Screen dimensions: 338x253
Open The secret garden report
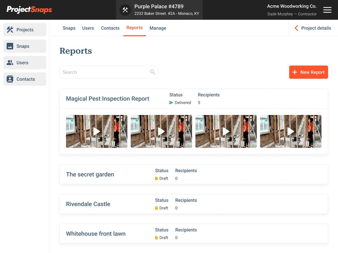pos(90,174)
